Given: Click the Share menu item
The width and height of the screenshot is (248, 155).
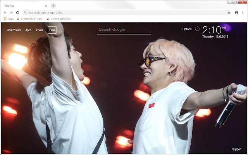Looking at the screenshot, I should click(40, 30).
